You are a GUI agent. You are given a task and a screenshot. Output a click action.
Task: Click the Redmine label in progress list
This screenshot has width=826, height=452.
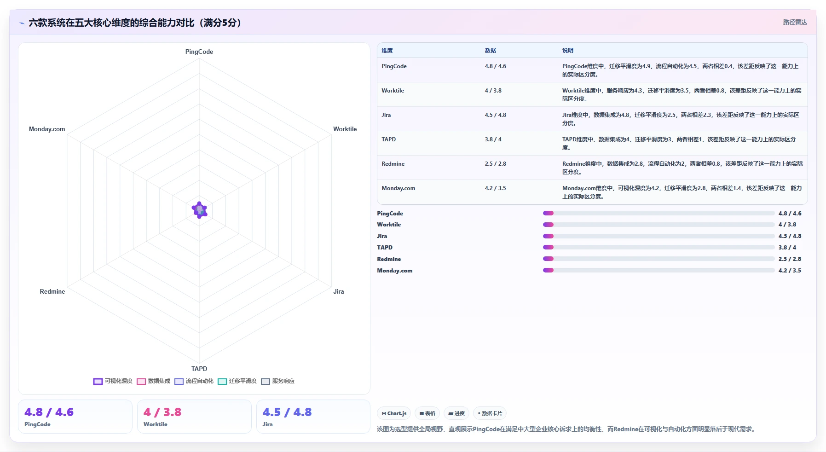pos(389,259)
